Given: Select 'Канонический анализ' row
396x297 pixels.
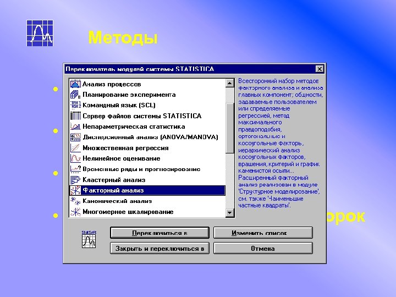Looking at the screenshot, I should [x=147, y=201].
